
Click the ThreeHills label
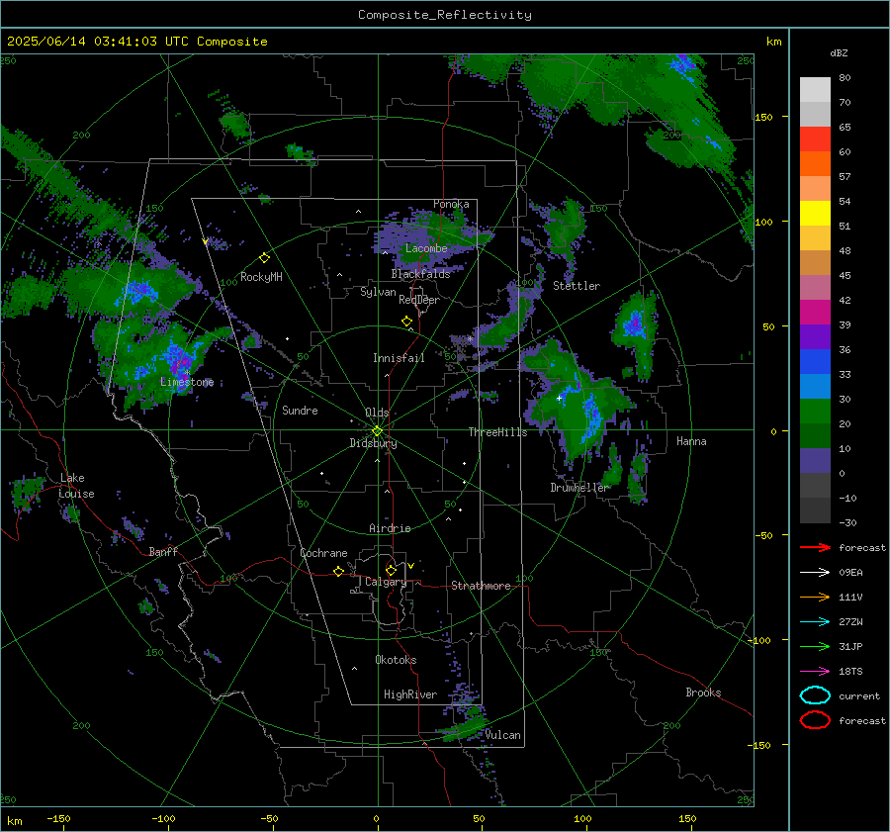click(497, 432)
